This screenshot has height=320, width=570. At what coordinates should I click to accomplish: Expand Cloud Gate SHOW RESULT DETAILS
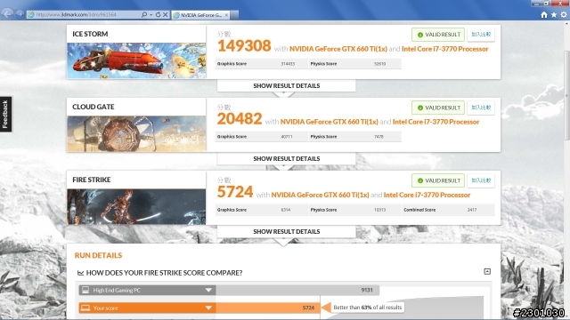pyautogui.click(x=287, y=159)
